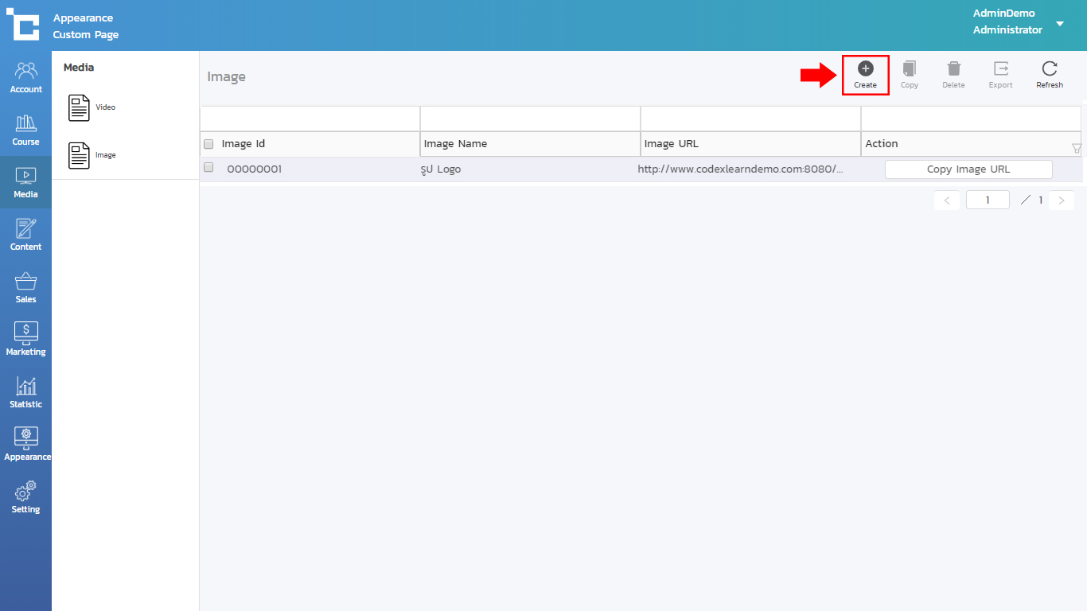Check the row 00000001 checkbox
The image size is (1087, 611).
[208, 168]
